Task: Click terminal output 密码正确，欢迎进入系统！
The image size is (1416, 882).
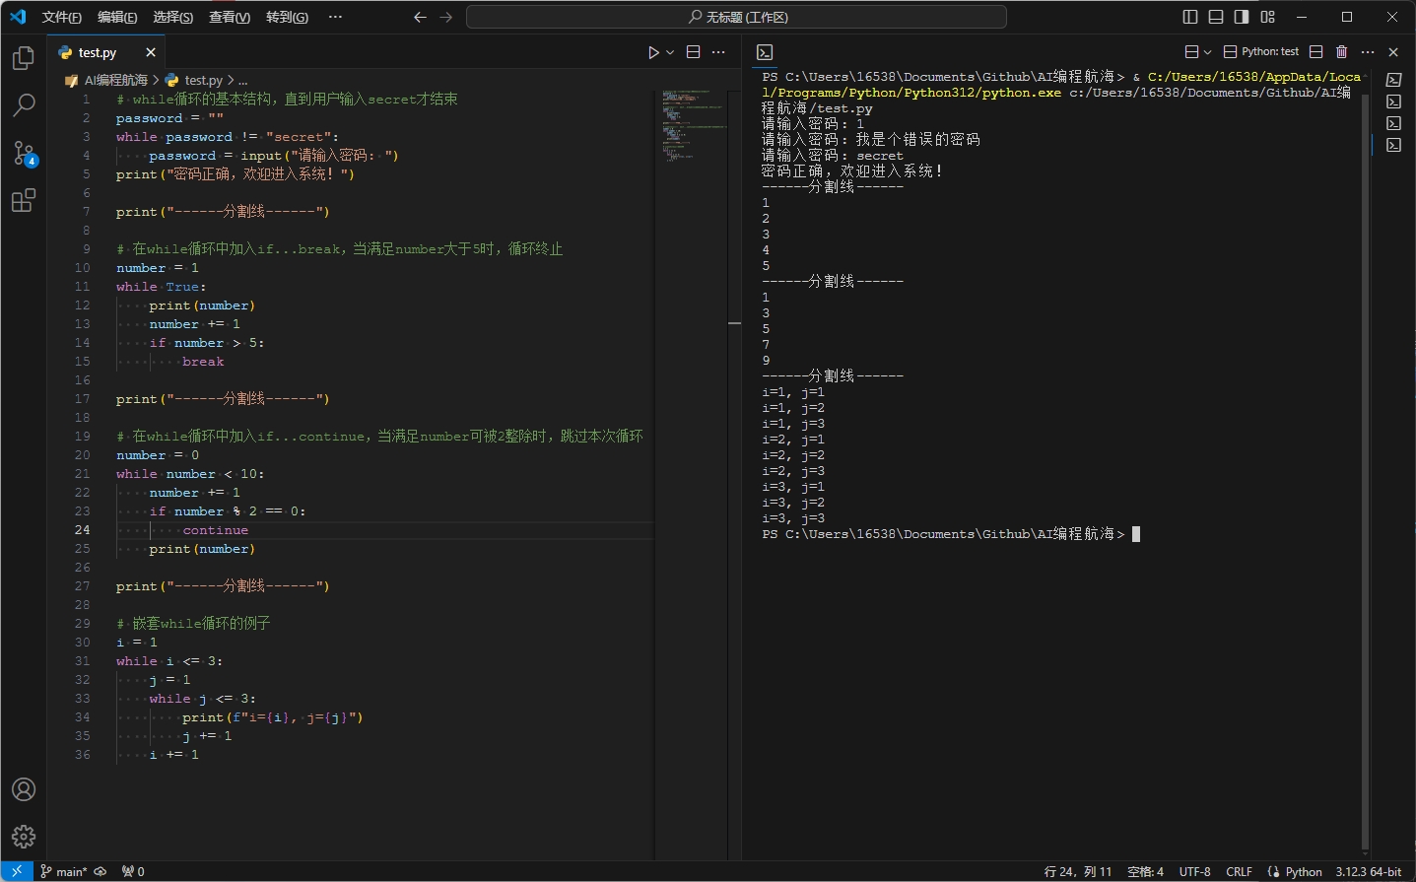Action: (852, 171)
